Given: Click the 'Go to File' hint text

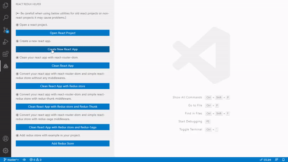Looking at the screenshot, I should point(195,105).
